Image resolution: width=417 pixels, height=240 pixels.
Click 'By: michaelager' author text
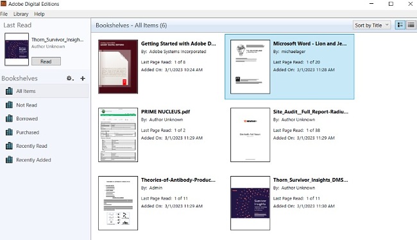pos(289,51)
